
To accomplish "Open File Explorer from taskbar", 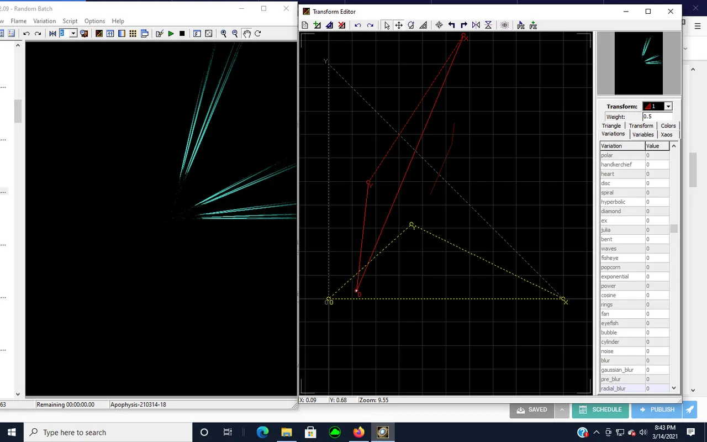I will (x=286, y=433).
